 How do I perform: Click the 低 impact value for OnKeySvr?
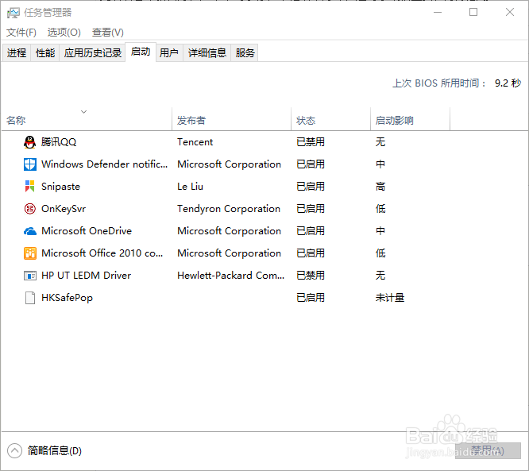point(380,209)
